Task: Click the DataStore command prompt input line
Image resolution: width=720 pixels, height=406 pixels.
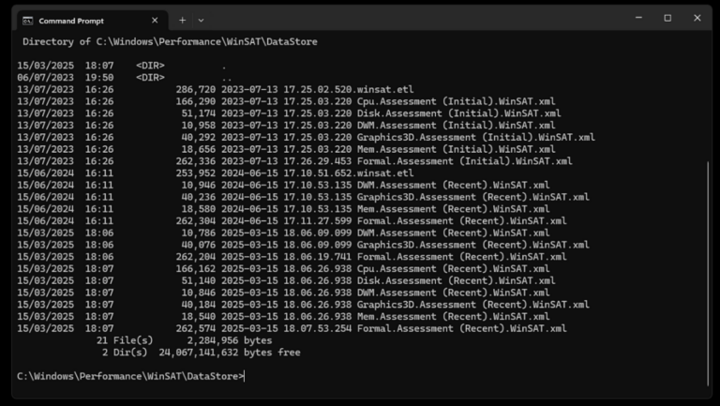Action: [131, 376]
